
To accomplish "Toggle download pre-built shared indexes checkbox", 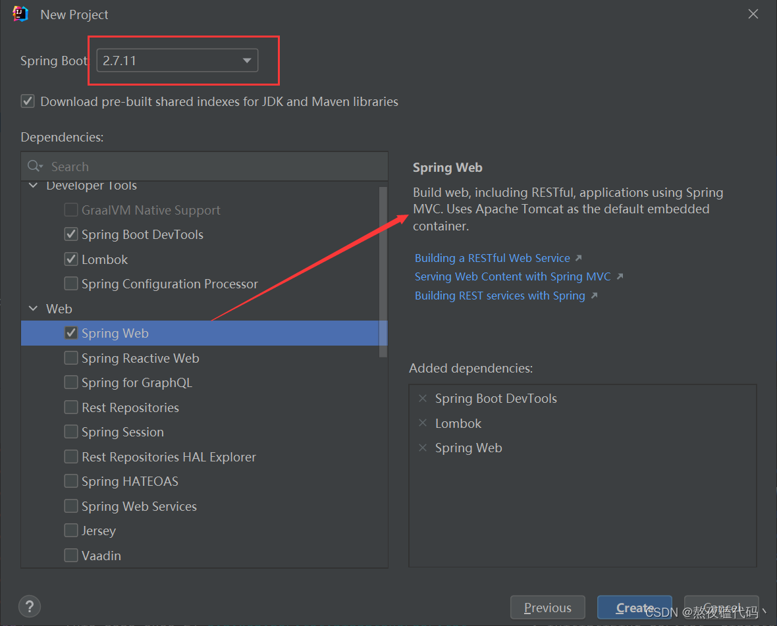I will 28,101.
